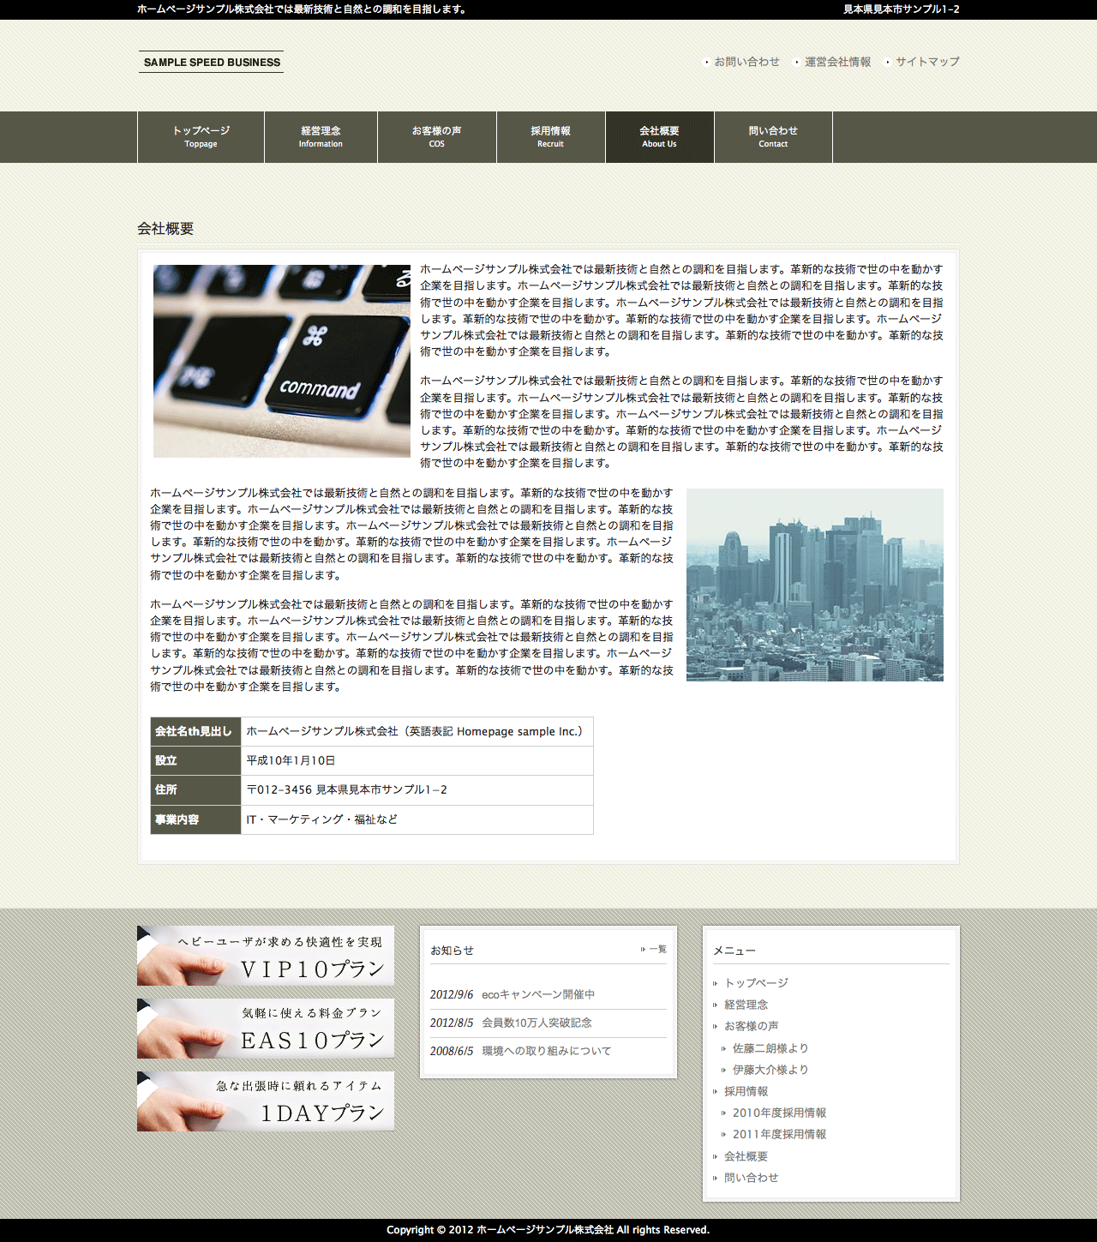Screen dimensions: 1097x1242
Task: Open 2011年度採用情報 in footer menu
Action: pyautogui.click(x=779, y=1134)
